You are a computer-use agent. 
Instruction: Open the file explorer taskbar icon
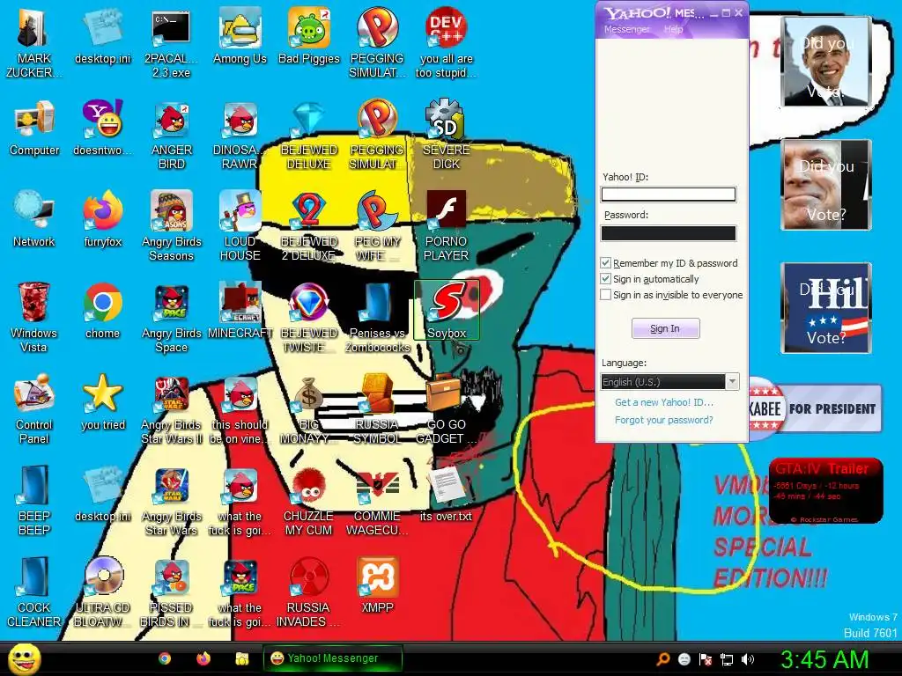click(241, 658)
